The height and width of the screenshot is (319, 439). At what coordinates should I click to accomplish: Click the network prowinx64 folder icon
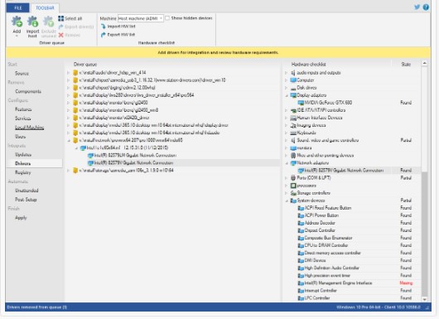[75, 140]
